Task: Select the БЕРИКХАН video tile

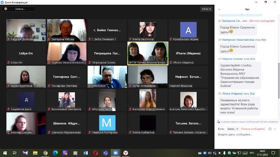Action: point(107,76)
